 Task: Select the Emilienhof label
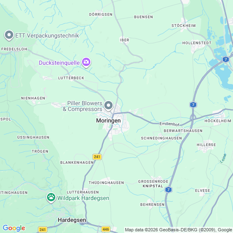(x=169, y=124)
